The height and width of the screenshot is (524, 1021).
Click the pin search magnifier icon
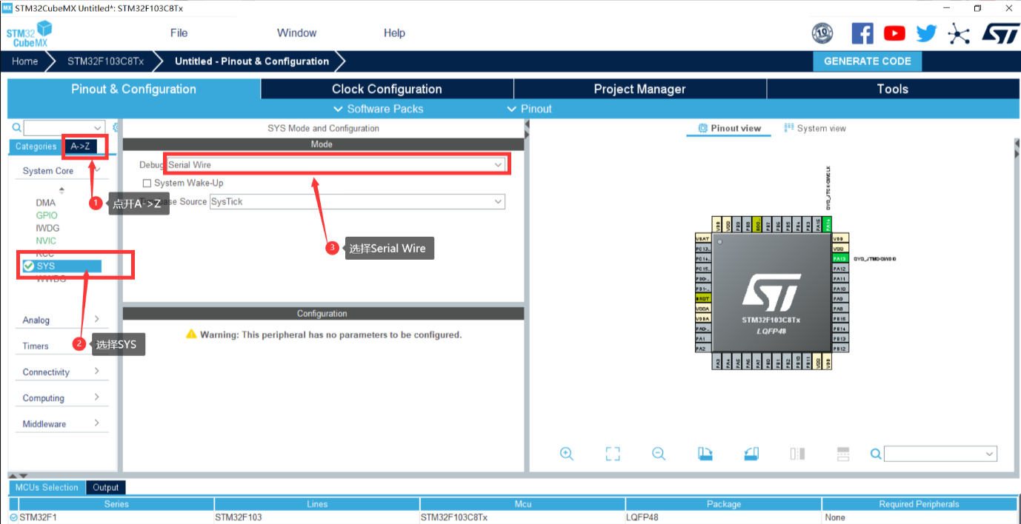[876, 454]
